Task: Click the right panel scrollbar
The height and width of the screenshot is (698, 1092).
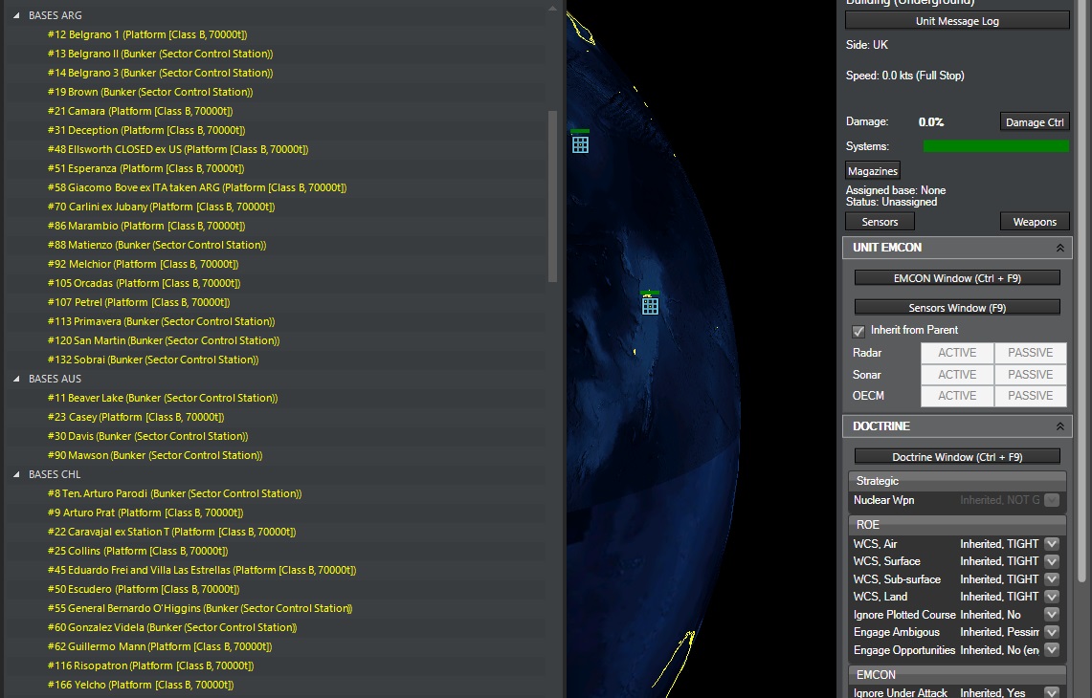Action: (1081, 293)
